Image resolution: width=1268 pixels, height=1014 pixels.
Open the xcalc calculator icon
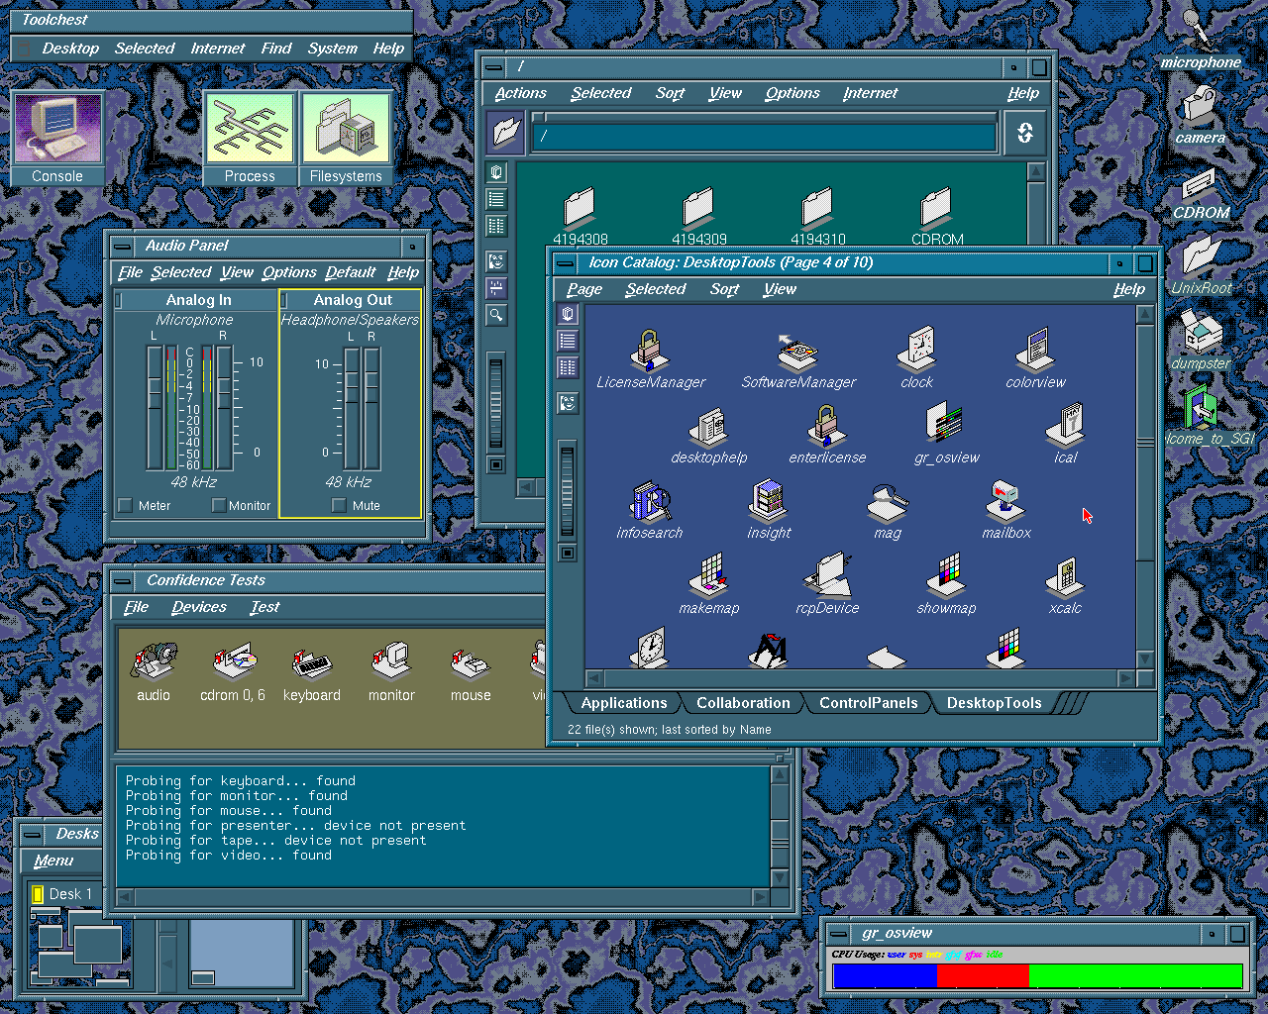point(1065,578)
